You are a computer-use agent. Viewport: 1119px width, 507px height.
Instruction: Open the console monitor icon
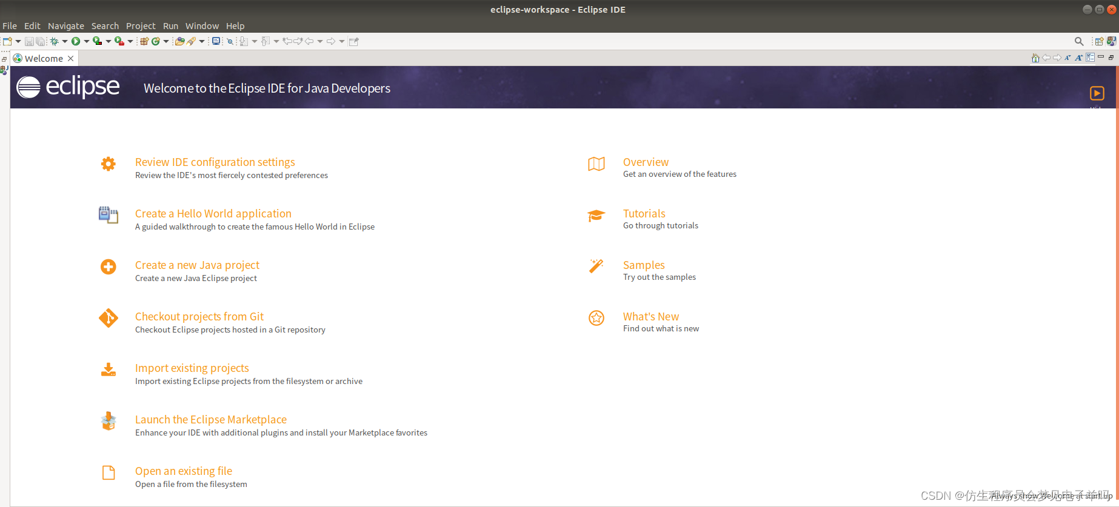[216, 41]
